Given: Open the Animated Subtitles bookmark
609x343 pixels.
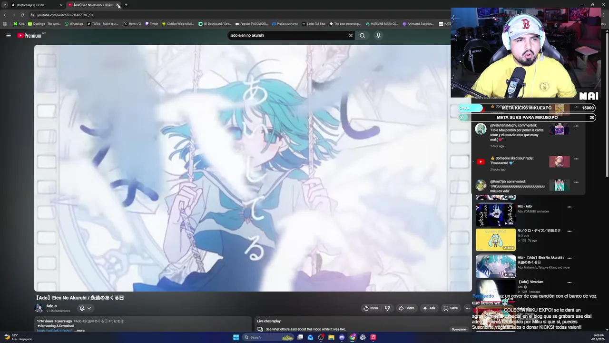Looking at the screenshot, I should click(x=418, y=24).
